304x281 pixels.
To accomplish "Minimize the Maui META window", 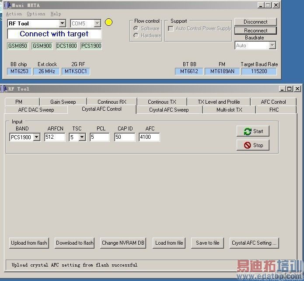I will 261,5.
